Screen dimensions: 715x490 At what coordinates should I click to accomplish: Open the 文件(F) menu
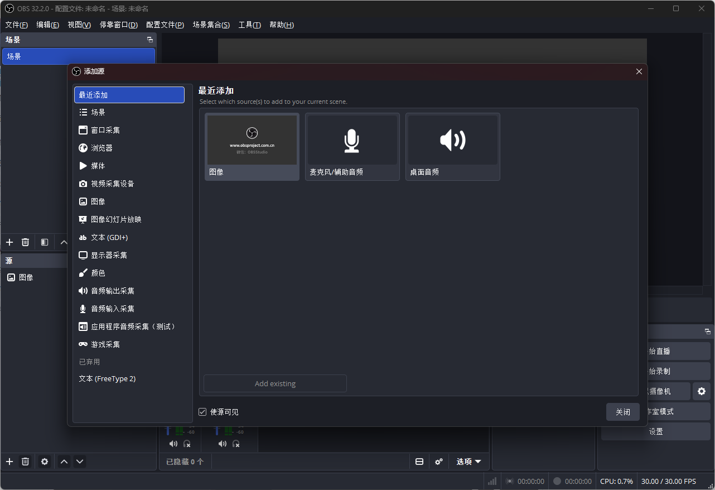click(x=16, y=25)
